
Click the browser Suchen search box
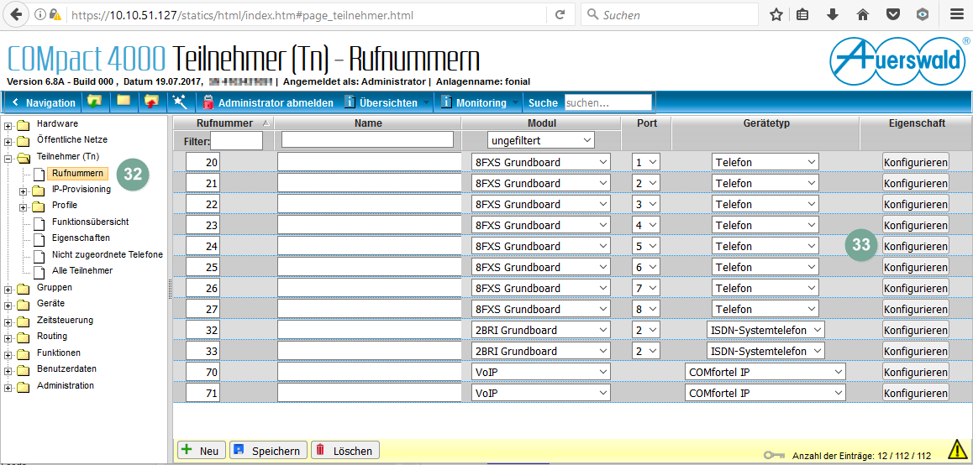click(x=670, y=15)
